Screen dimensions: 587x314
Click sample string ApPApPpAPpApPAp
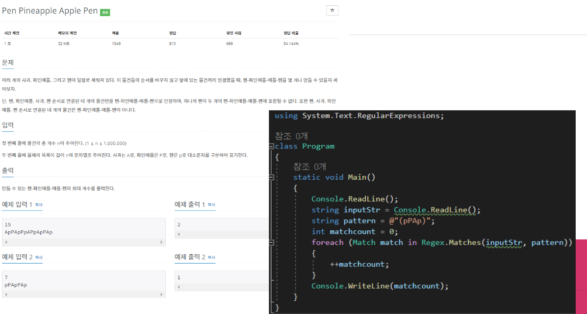coord(28,232)
